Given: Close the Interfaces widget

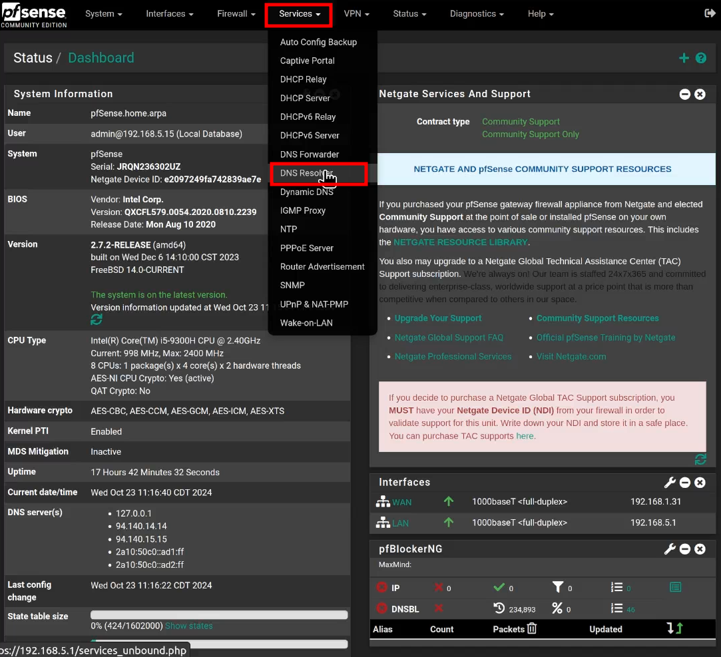Looking at the screenshot, I should tap(700, 483).
